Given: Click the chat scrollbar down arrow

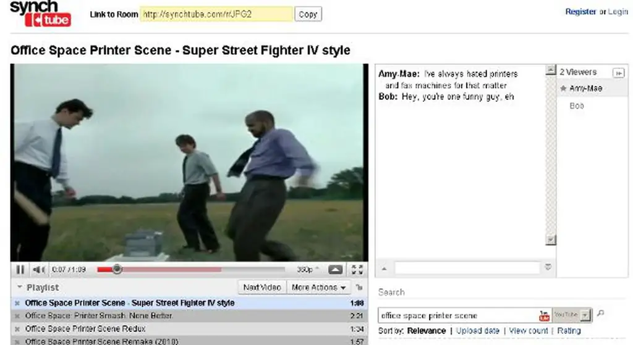Looking at the screenshot, I should [x=551, y=240].
